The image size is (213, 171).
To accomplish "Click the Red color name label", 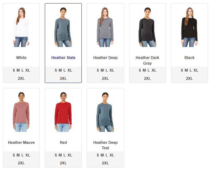I will tap(63, 143).
